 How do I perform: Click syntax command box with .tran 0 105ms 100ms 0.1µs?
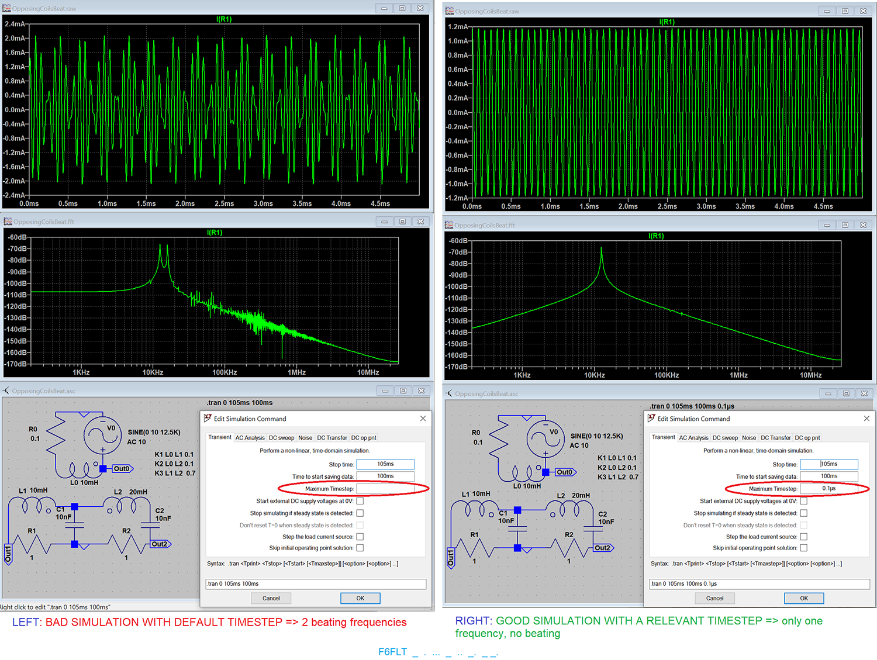[x=759, y=584]
